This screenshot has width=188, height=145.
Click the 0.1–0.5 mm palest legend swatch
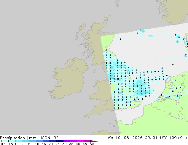coord(5,141)
